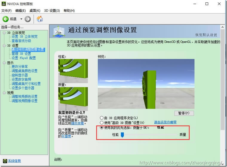Open the back history dropdown arrow
This screenshot has height=167, width=227.
[x=21, y=19]
